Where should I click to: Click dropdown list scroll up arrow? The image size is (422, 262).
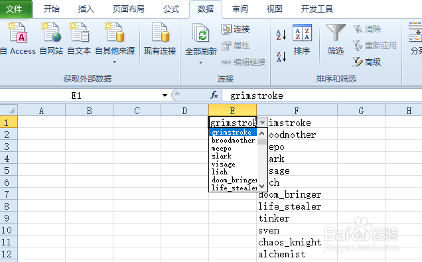[262, 133]
